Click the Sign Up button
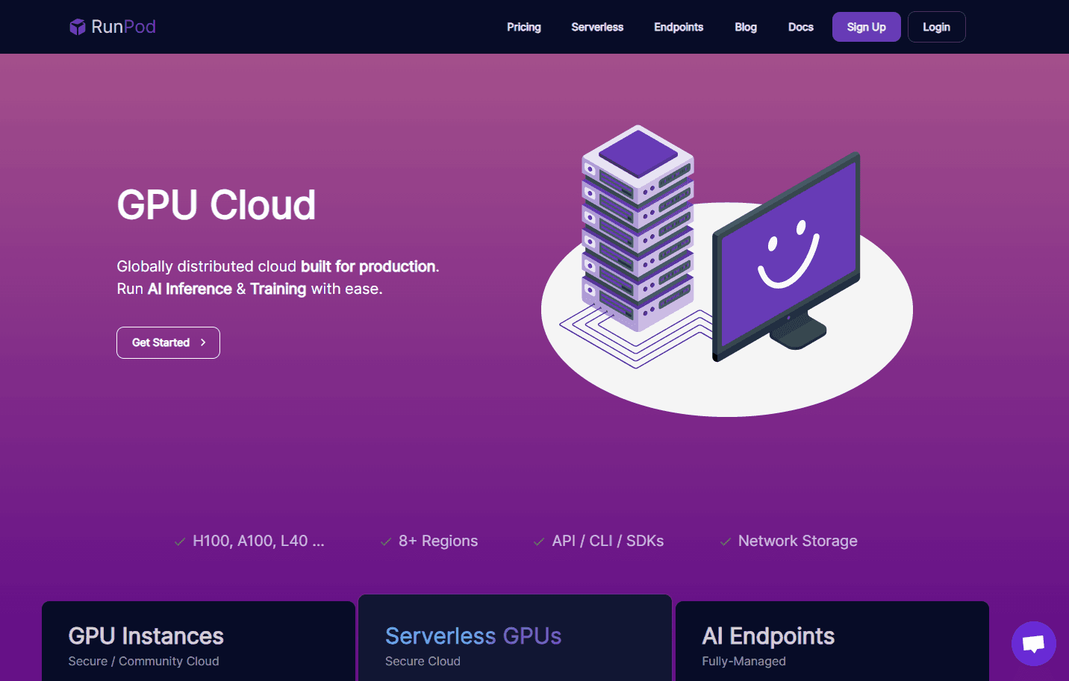1069x681 pixels. coord(867,27)
